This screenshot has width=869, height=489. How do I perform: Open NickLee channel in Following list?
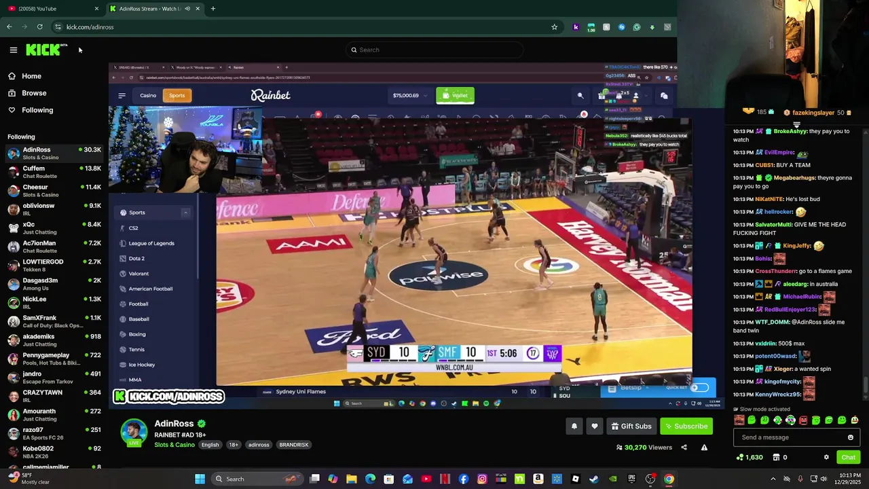[54, 303]
